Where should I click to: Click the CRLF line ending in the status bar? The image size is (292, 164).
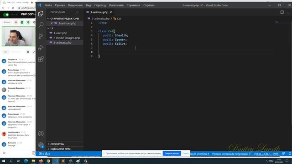(x=266, y=154)
